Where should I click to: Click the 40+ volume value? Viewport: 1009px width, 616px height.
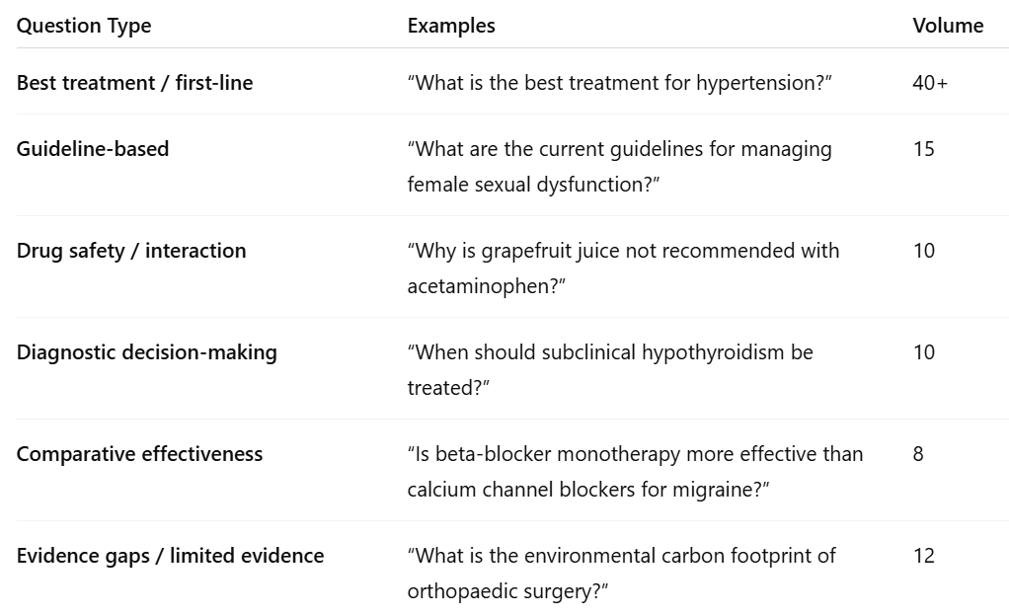tap(930, 83)
